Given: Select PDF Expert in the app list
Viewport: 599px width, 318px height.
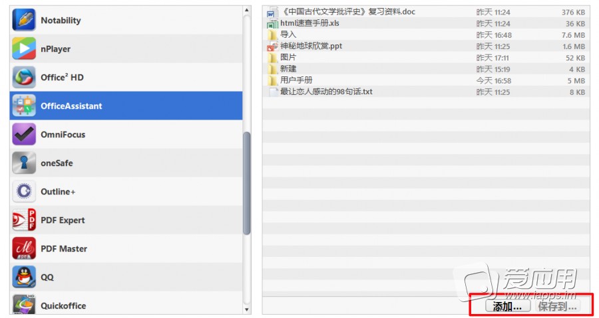Looking at the screenshot, I should (x=126, y=220).
